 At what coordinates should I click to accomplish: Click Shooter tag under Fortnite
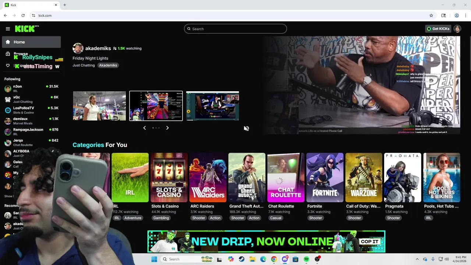(316, 218)
